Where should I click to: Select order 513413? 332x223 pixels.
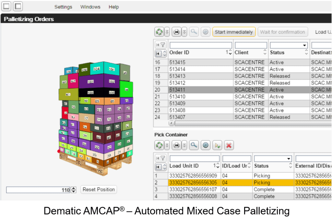point(243,76)
